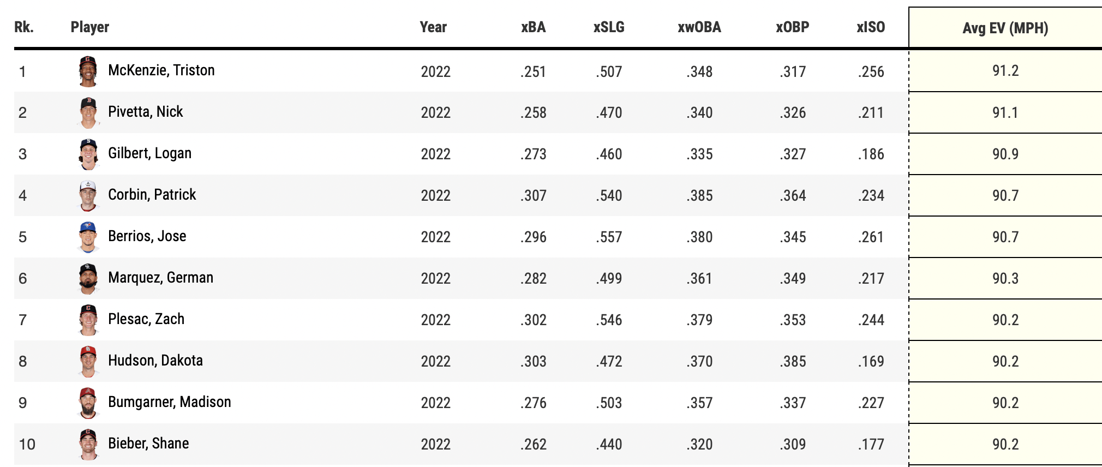Viewport: 1102px width, 467px height.
Task: Sort by the xOBP column header
Action: [x=792, y=27]
